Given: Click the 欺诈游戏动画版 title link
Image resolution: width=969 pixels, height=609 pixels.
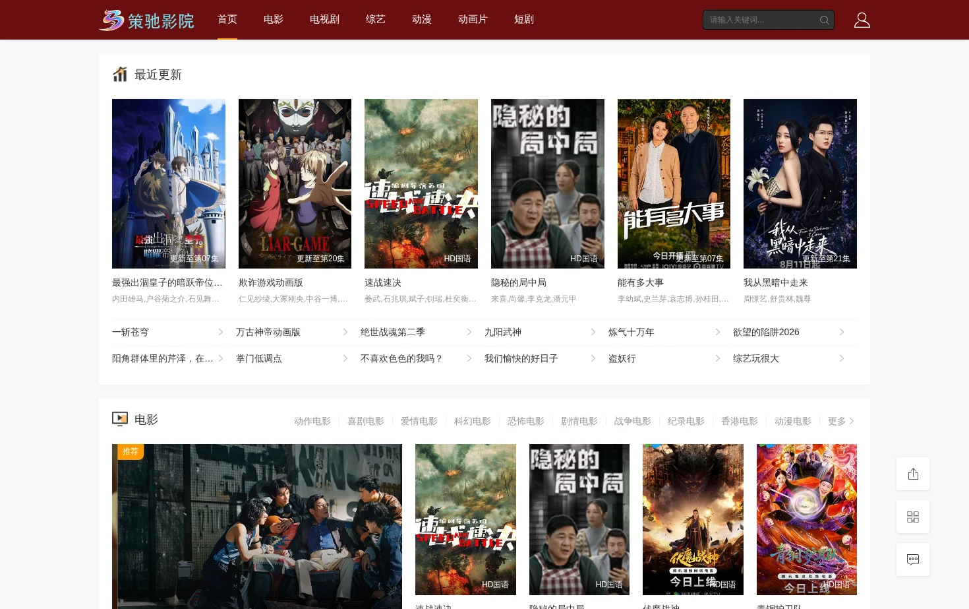Looking at the screenshot, I should [271, 282].
